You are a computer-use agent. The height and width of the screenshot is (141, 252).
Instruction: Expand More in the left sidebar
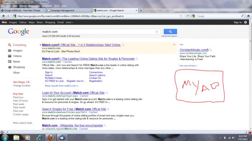pos(16,72)
